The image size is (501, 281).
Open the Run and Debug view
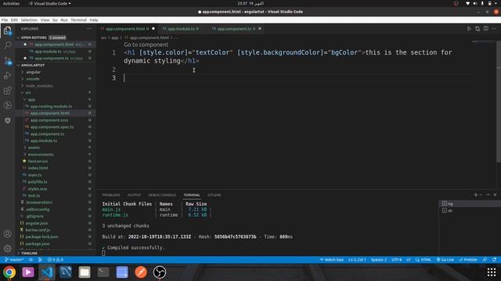pos(7,76)
